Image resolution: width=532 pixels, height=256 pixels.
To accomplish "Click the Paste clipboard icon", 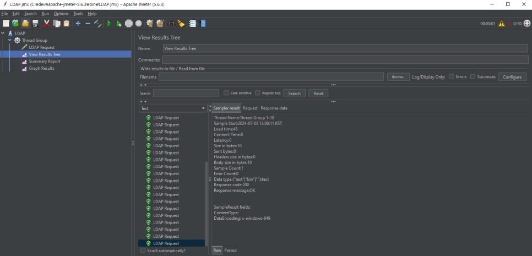I will click(67, 24).
